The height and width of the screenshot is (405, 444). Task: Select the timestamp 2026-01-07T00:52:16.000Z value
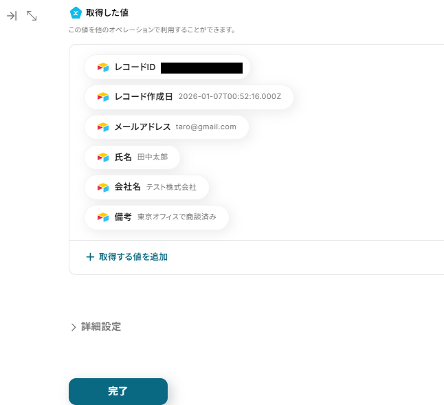(x=230, y=96)
